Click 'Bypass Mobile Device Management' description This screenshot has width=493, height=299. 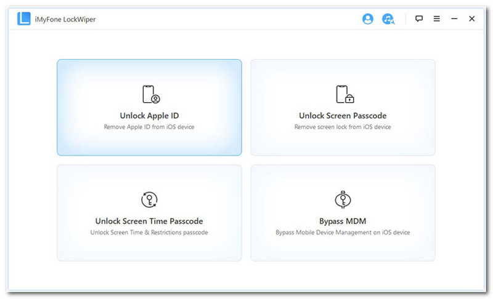pos(343,233)
